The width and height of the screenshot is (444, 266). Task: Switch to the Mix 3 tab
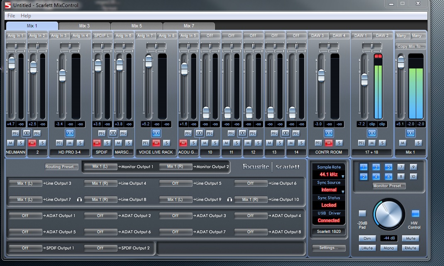click(x=84, y=26)
